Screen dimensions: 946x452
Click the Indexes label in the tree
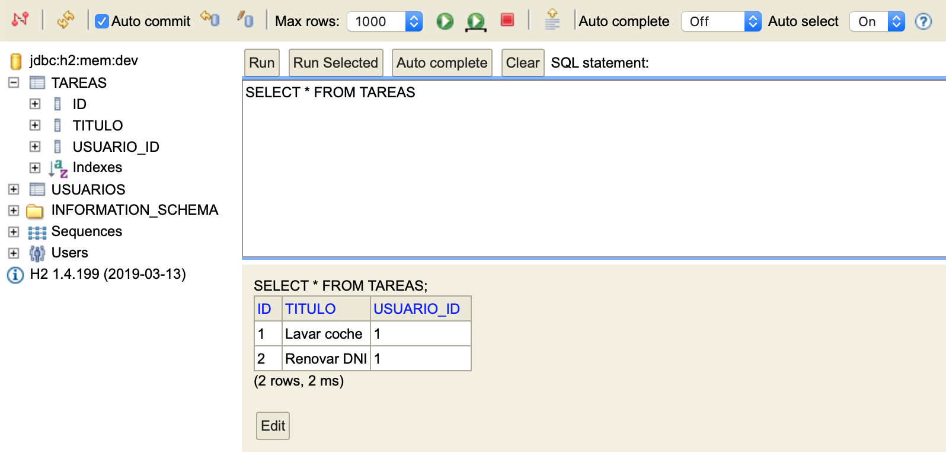[x=97, y=167]
